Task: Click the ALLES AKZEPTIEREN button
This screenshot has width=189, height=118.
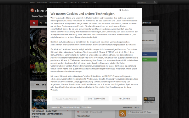Action: (x=66, y=98)
